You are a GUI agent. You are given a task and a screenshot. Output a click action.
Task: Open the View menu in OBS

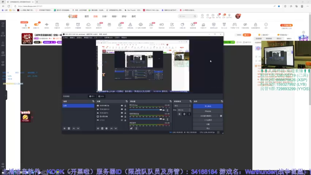tap(79, 37)
